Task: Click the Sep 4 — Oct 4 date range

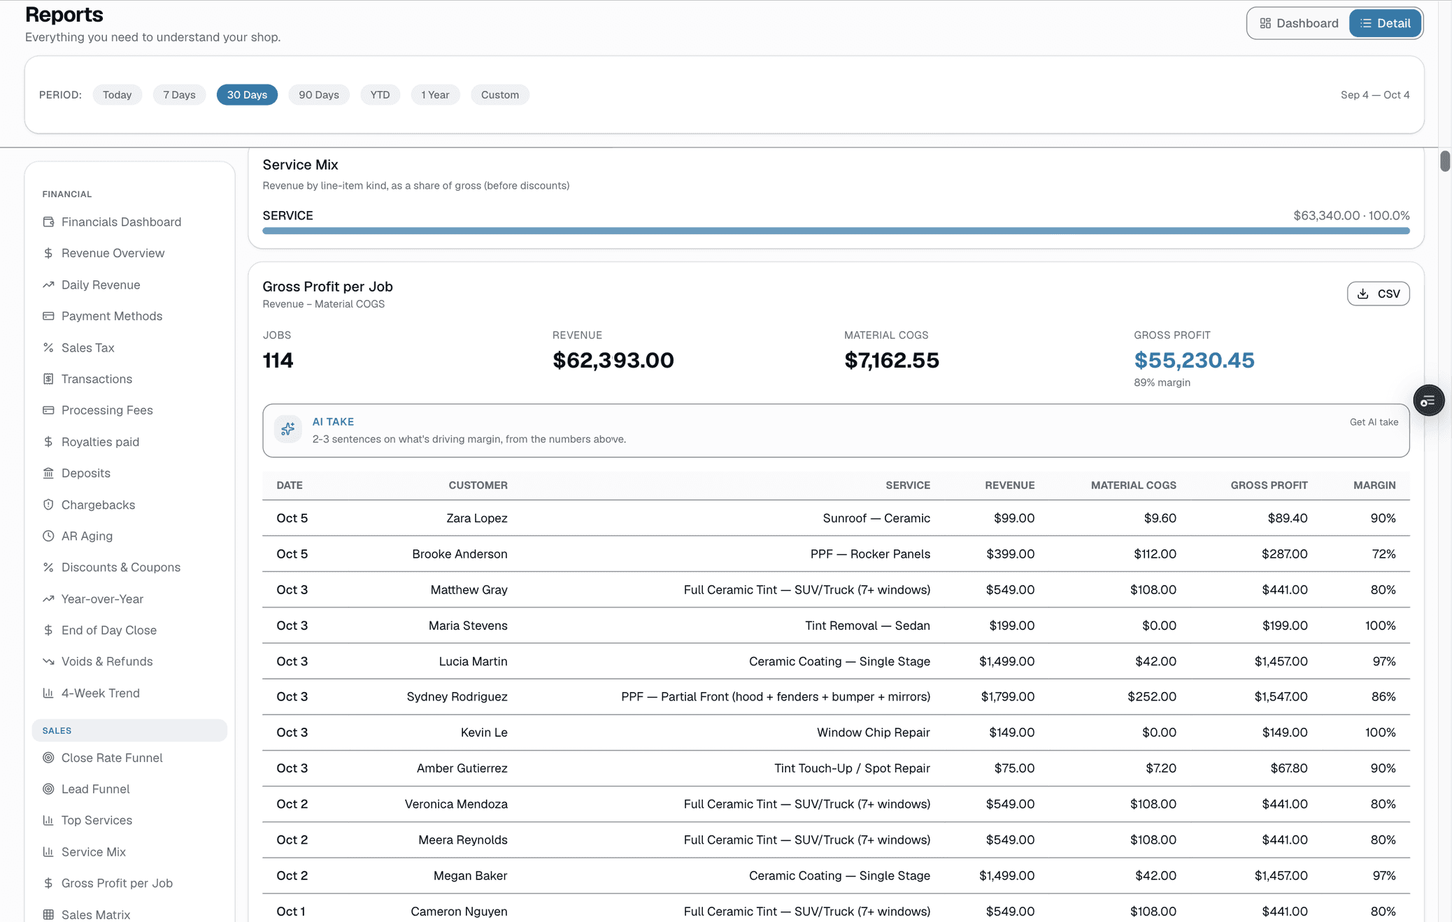Action: (1374, 95)
